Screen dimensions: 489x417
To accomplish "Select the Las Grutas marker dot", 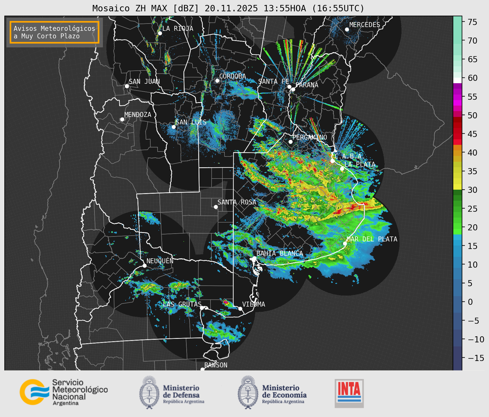I will coord(202,308).
